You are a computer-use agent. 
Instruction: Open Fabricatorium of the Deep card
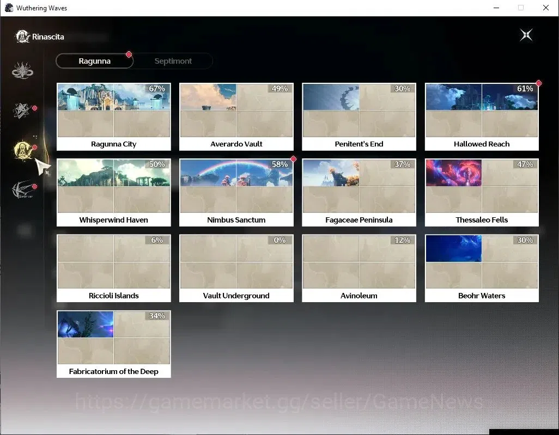[114, 344]
